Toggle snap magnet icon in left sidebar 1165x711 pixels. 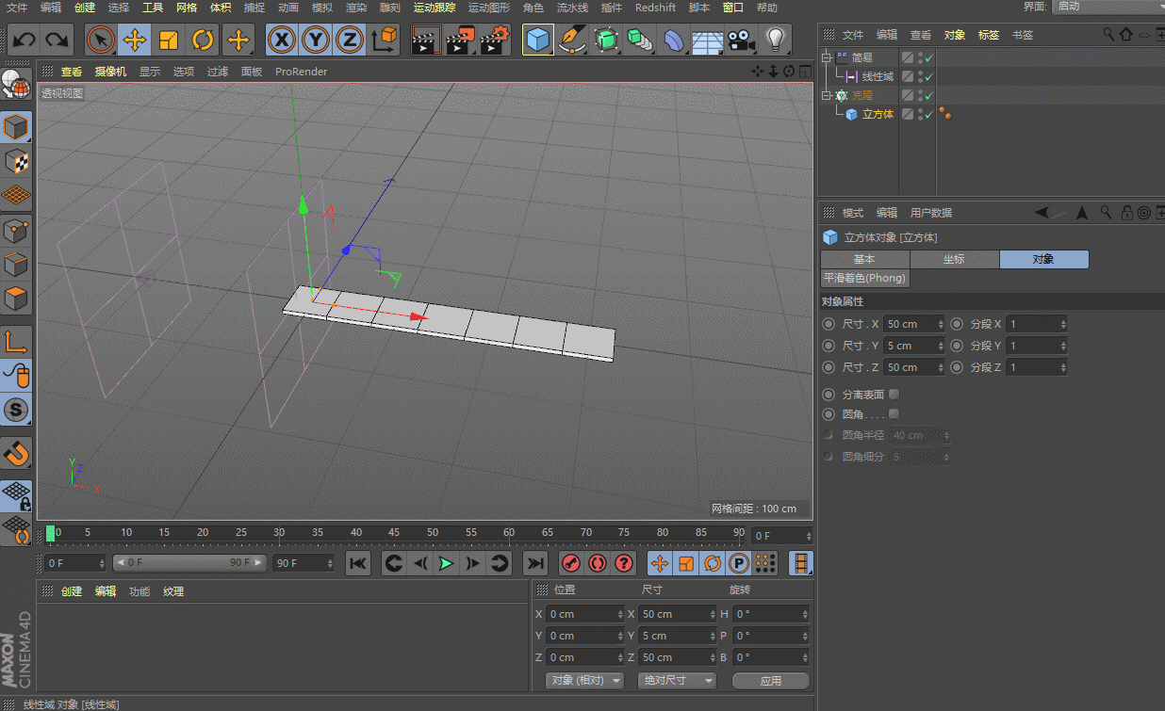[x=16, y=454]
